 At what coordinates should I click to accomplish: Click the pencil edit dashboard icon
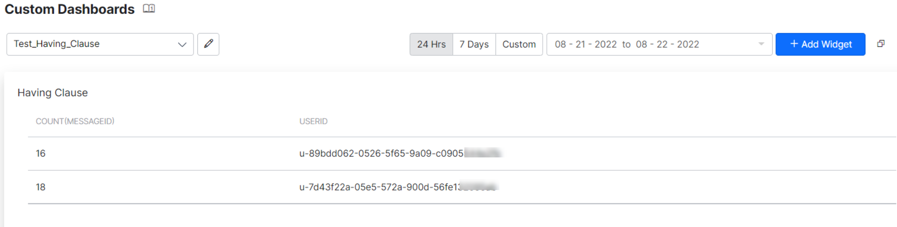click(x=208, y=44)
